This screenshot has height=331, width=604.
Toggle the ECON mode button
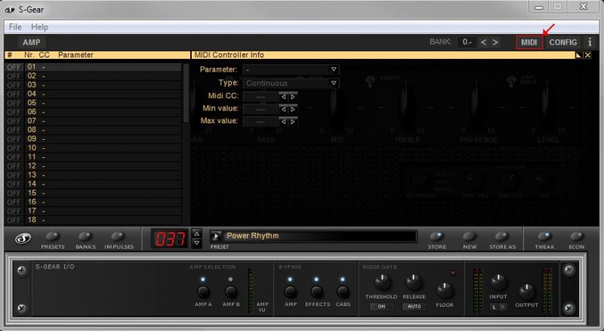[x=577, y=236]
